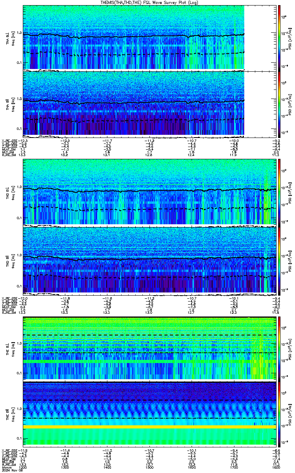The image size is (295, 473).
Task: Click the 1600 time tick label
Action: [x=192, y=467]
